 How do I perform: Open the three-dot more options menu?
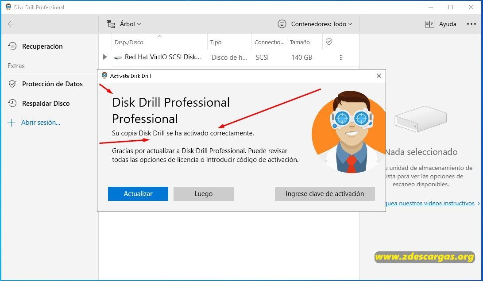coord(471,24)
